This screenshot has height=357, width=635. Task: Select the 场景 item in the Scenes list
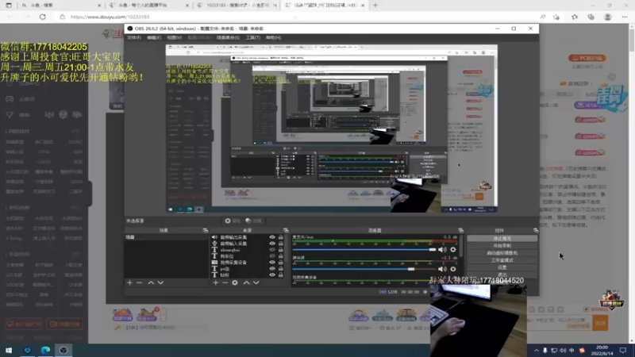click(166, 237)
